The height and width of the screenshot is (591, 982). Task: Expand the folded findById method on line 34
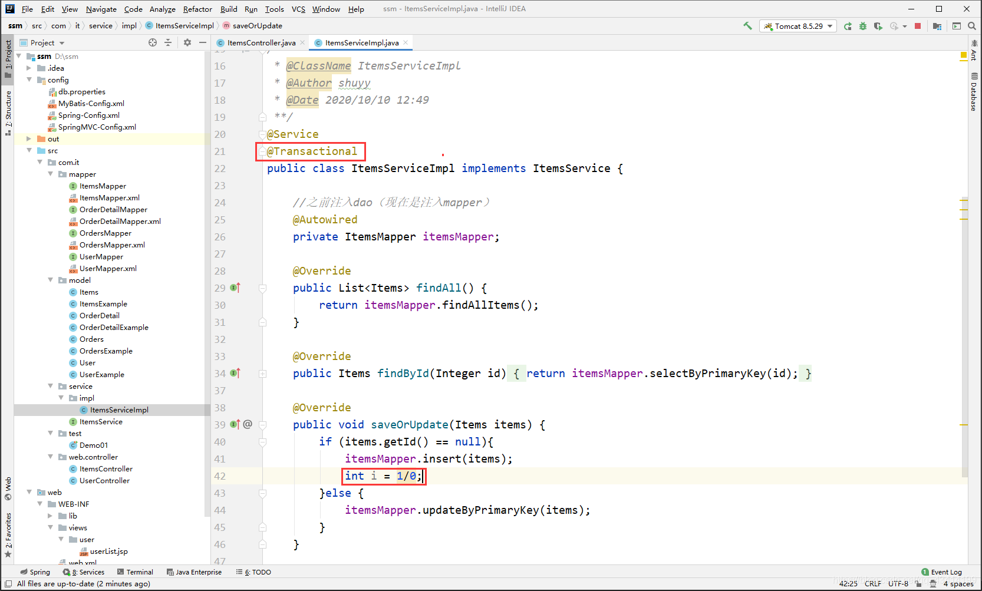pos(263,374)
